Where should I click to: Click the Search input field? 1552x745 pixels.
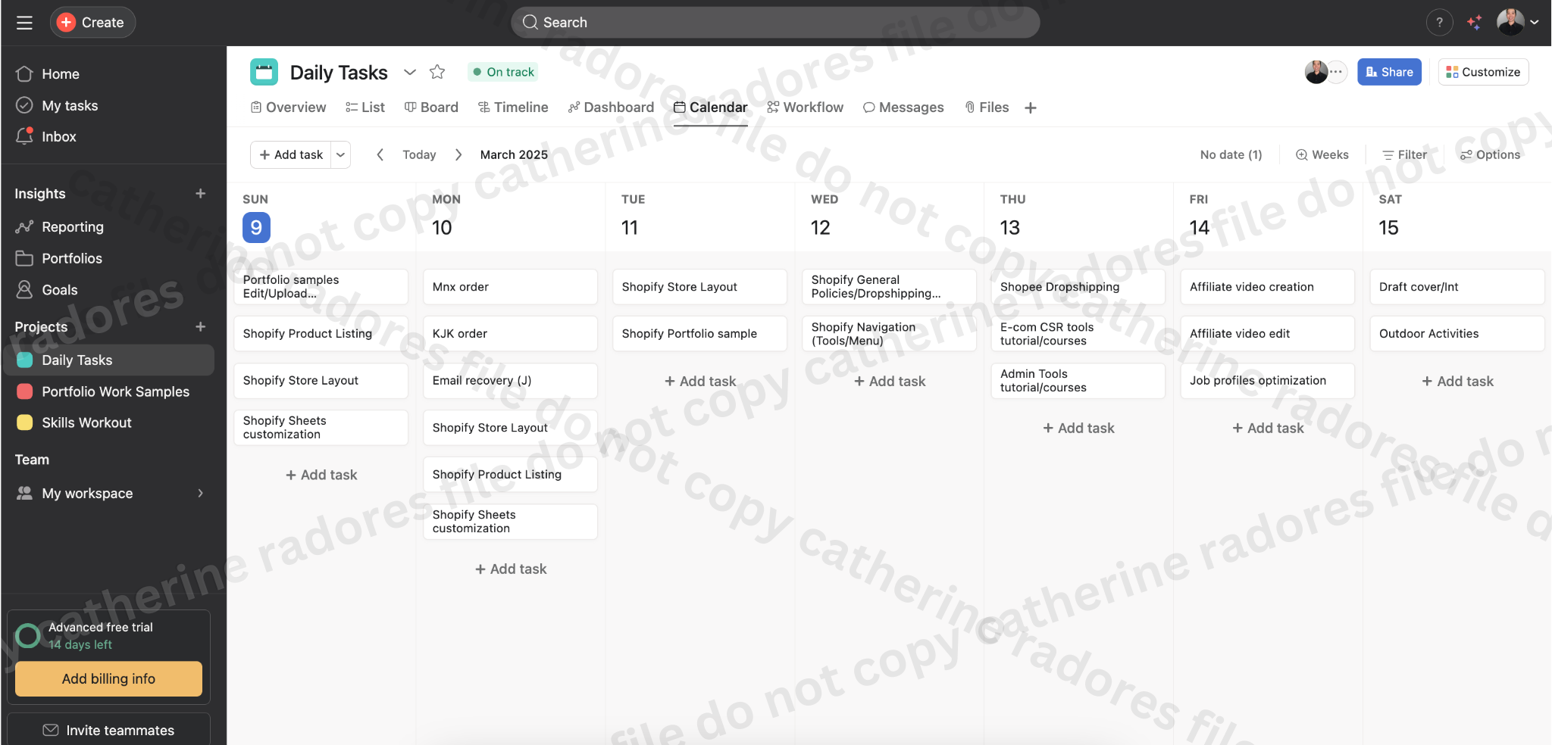774,23
